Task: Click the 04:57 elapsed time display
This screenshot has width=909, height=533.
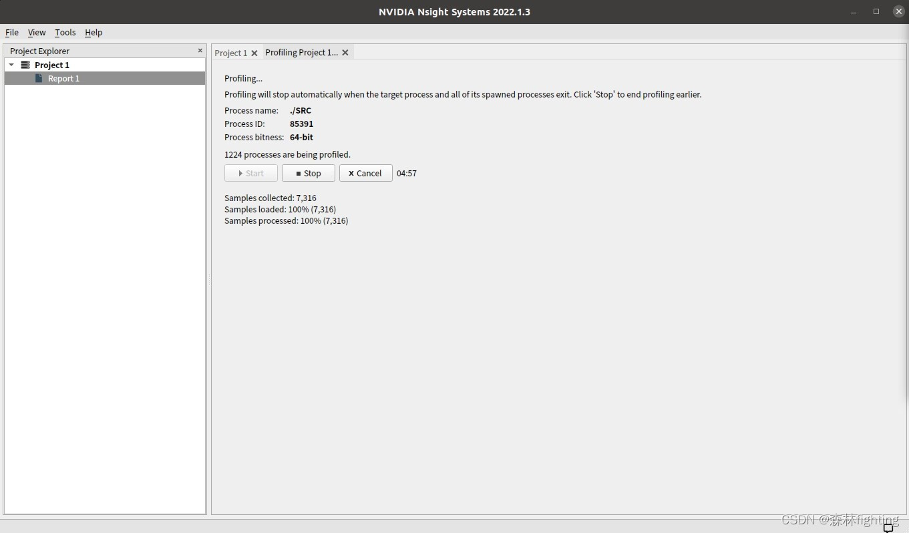Action: 407,173
